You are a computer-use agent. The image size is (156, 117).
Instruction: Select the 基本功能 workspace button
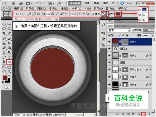point(75,3)
